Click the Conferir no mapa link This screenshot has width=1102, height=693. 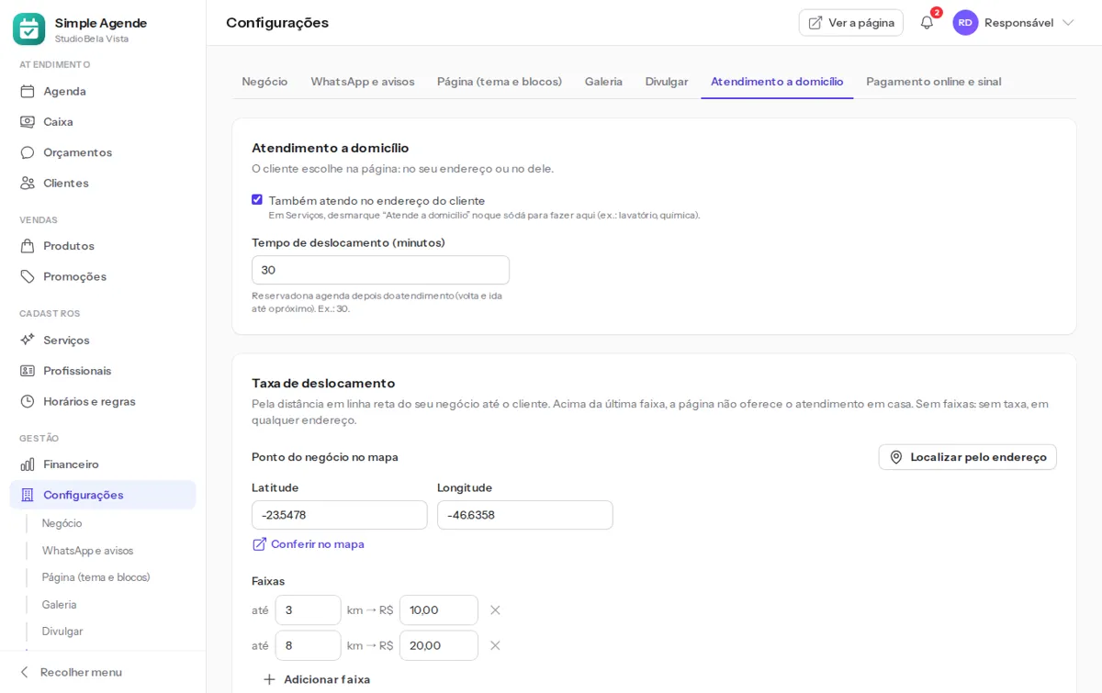tap(309, 544)
